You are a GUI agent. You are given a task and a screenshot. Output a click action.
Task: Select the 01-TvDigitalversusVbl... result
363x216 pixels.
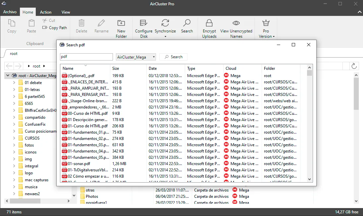[88, 170]
